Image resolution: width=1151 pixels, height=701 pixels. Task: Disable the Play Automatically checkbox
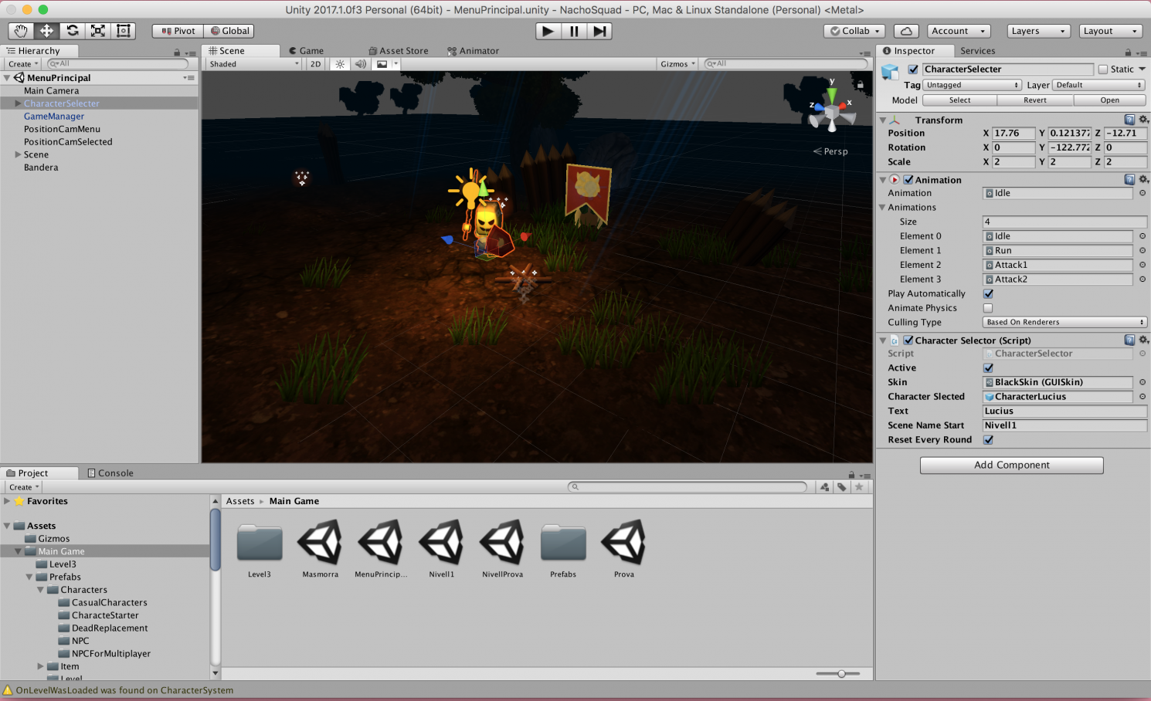pos(988,294)
